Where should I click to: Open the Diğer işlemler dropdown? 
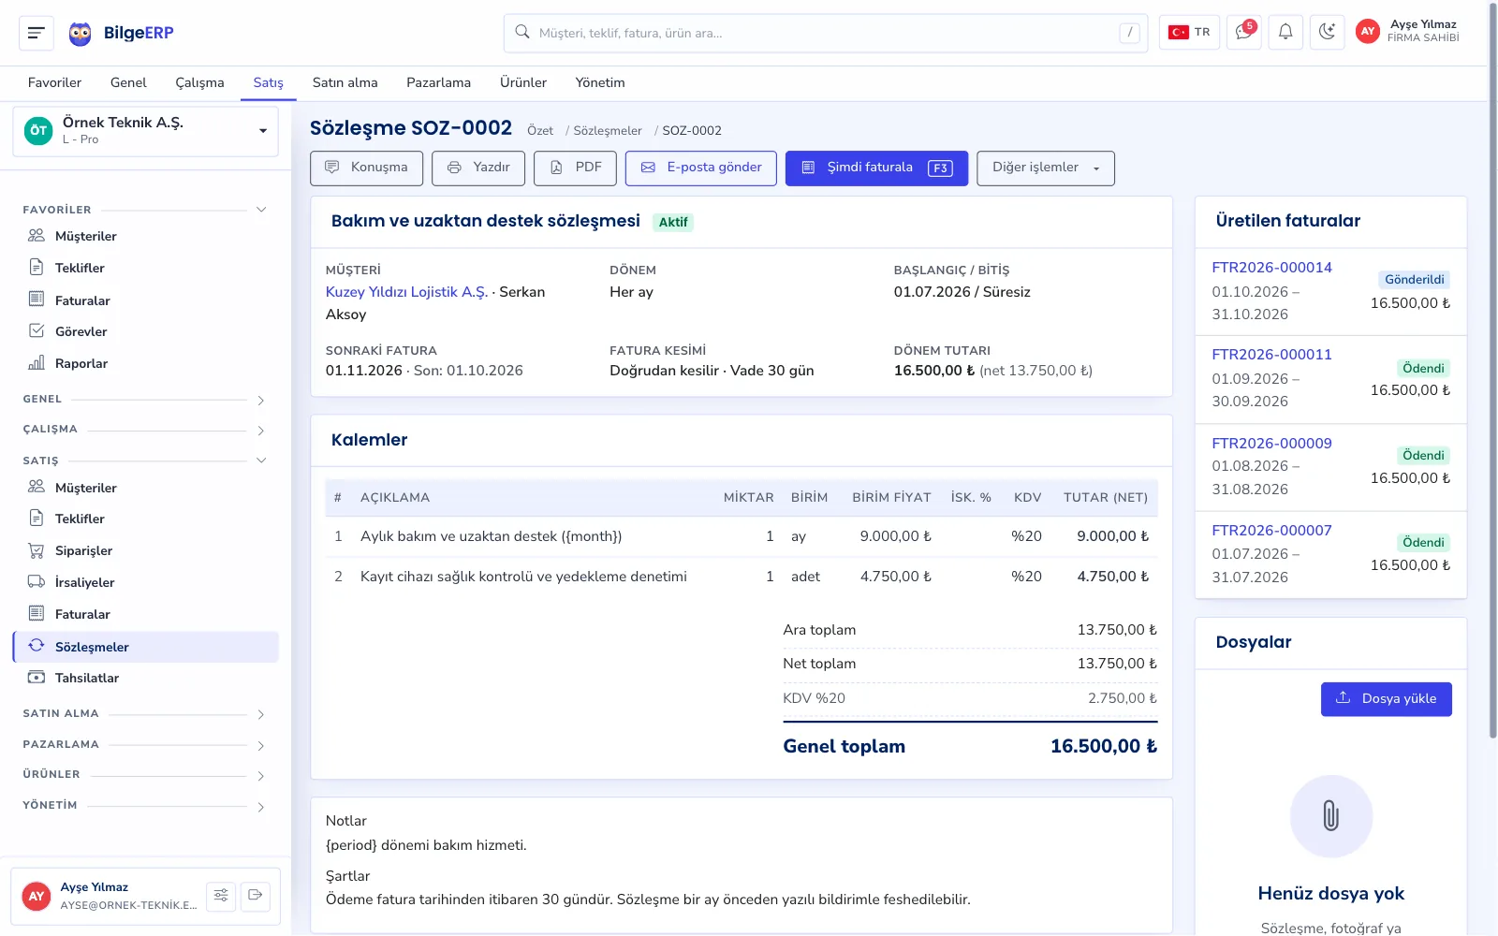tap(1046, 168)
